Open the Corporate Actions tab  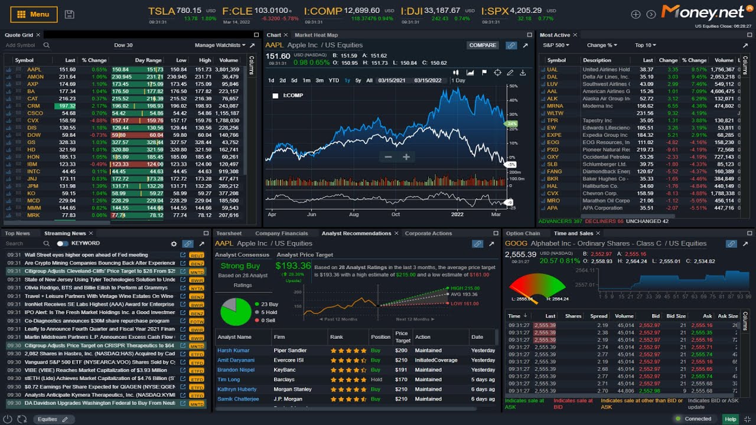(428, 234)
